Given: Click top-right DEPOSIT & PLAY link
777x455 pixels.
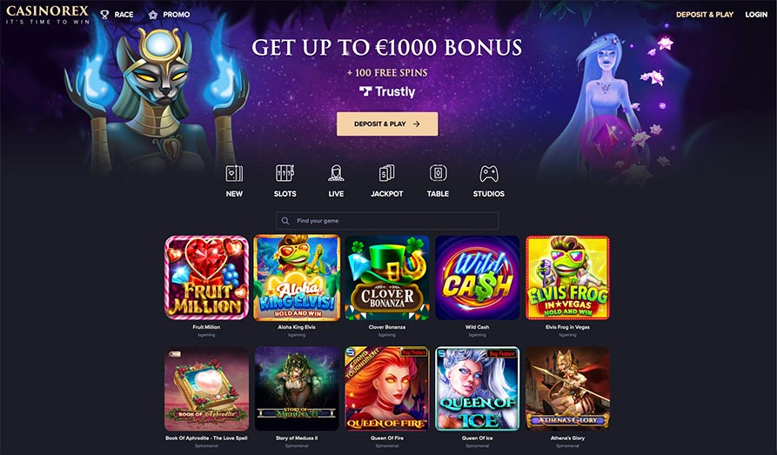Looking at the screenshot, I should 705,15.
